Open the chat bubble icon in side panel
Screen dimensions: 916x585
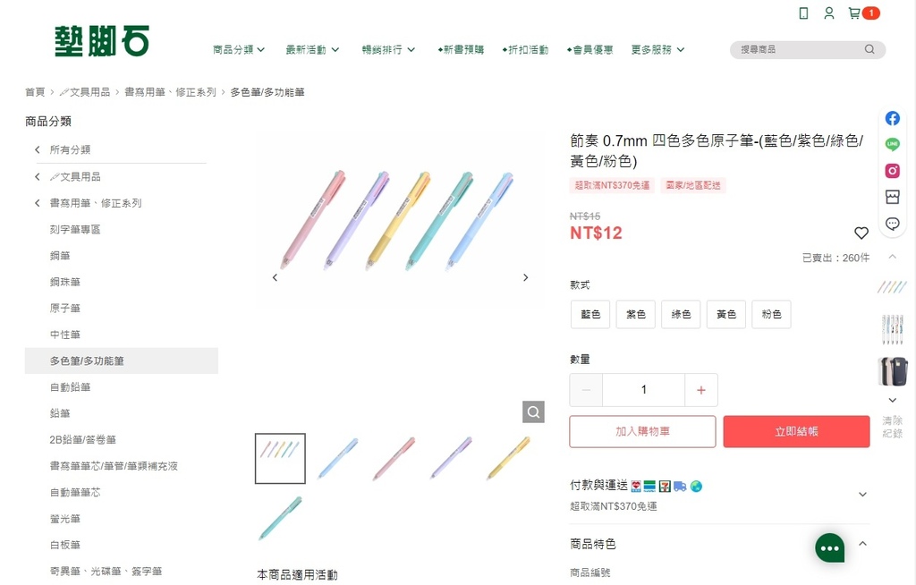click(x=893, y=224)
